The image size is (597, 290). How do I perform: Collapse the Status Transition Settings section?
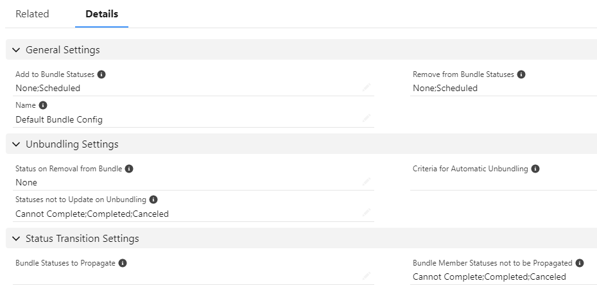16,239
